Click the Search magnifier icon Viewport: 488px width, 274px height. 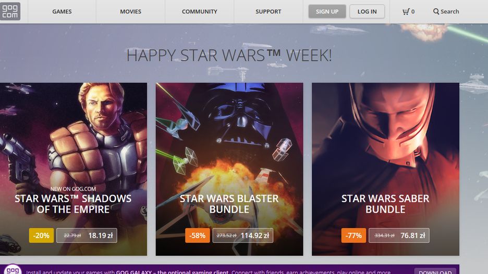436,11
